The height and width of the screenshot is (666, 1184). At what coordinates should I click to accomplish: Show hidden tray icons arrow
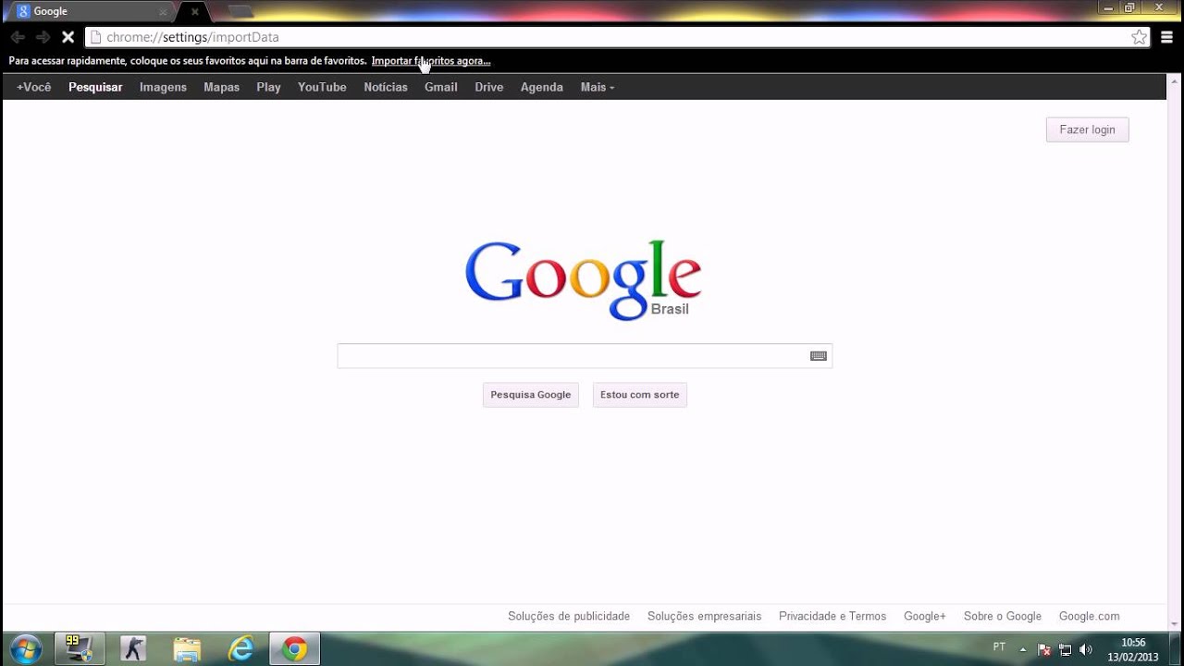(1022, 649)
